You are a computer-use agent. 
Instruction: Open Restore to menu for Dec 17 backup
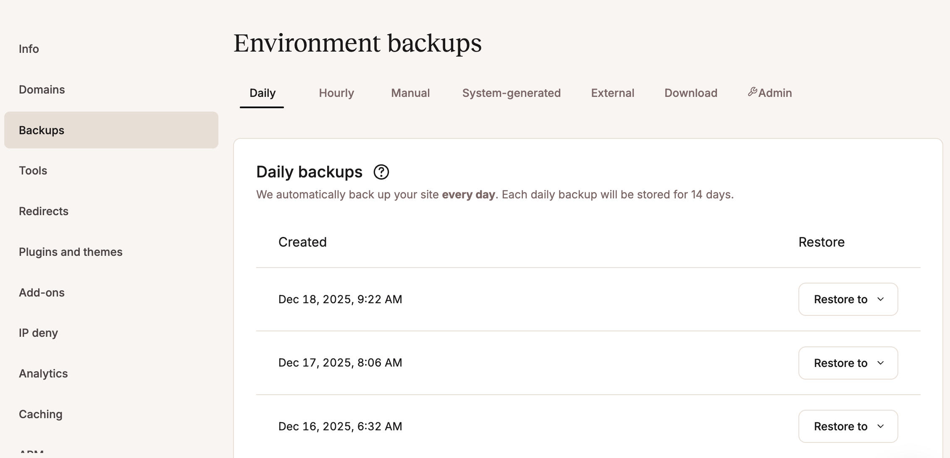pos(848,363)
